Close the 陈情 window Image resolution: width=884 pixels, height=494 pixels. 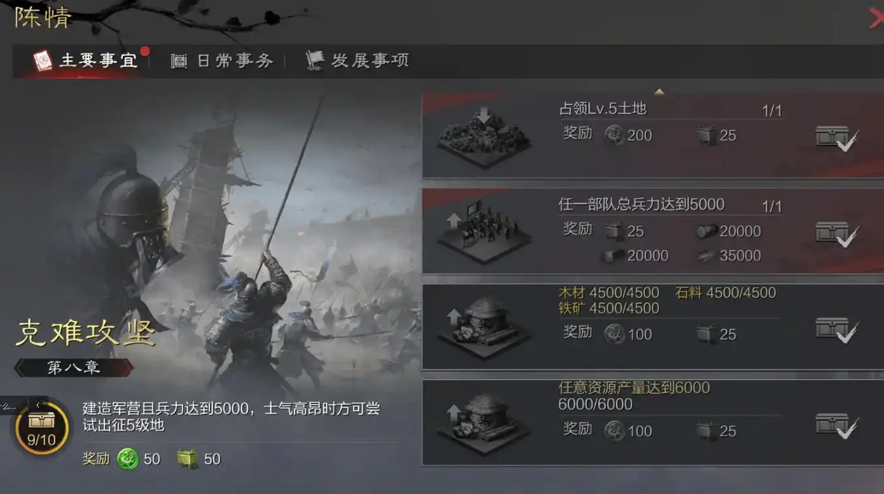875,18
